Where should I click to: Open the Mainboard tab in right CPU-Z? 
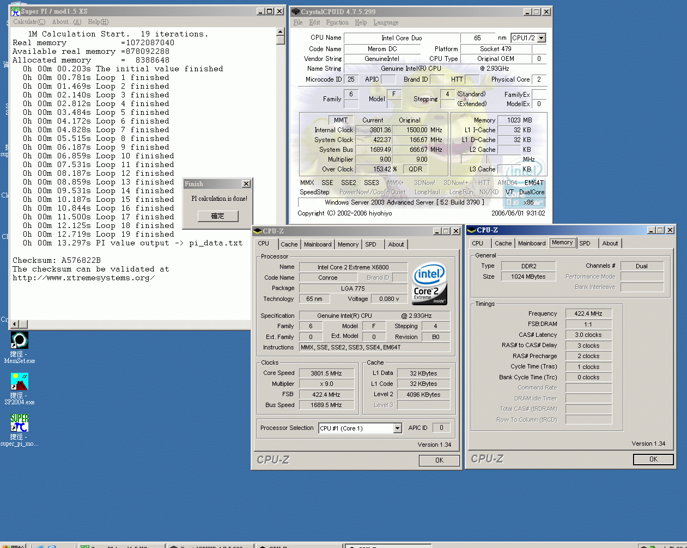[532, 243]
